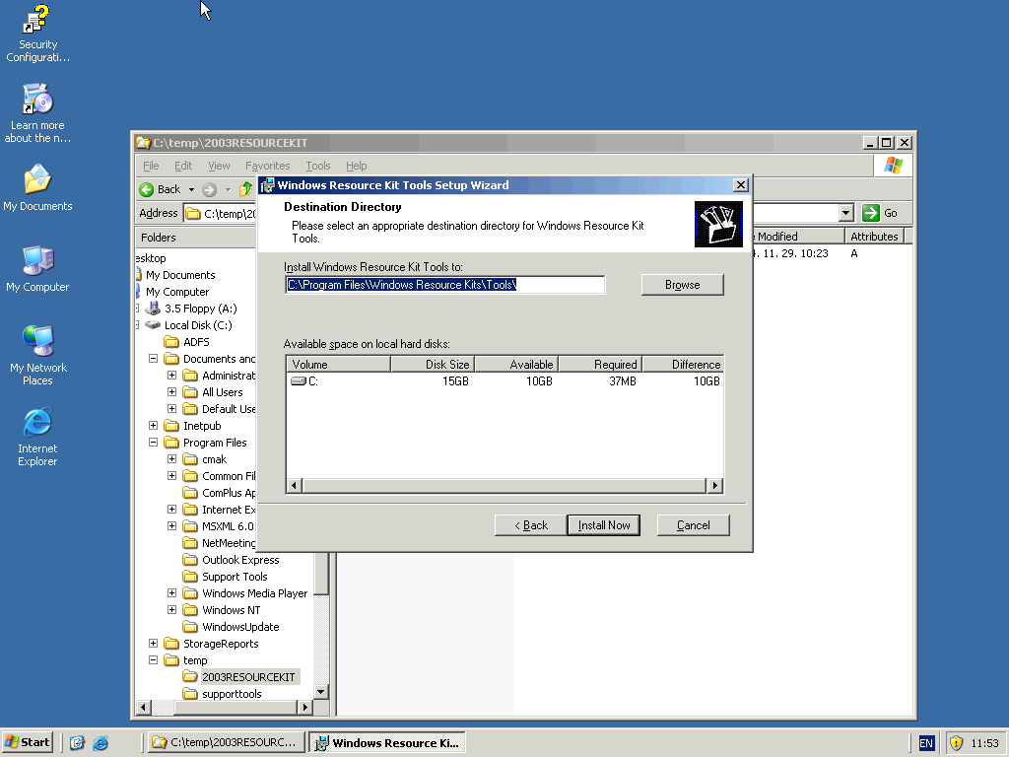Click the Volume column header

pos(338,365)
